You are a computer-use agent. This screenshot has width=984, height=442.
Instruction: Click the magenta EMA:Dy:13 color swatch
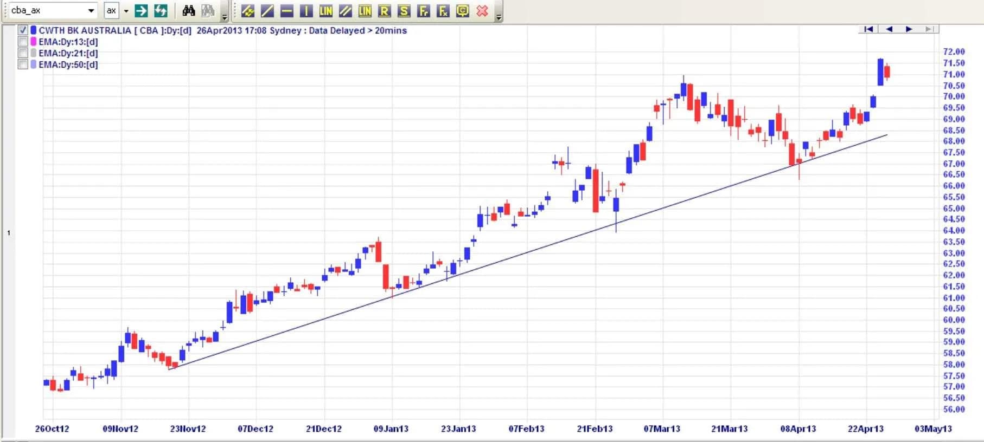[x=34, y=42]
